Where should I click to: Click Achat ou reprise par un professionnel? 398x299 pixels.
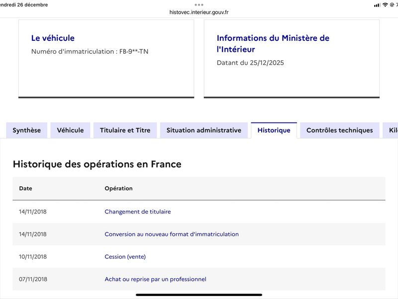[x=155, y=279]
